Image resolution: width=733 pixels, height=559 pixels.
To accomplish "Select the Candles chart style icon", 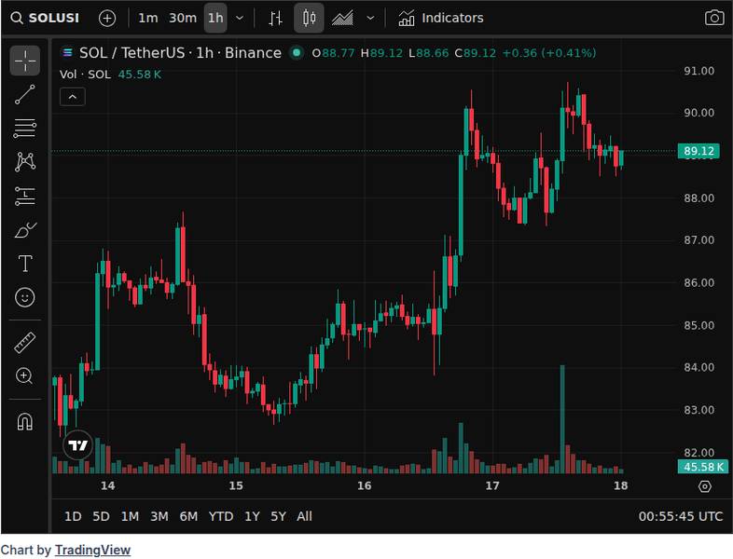I will 309,19.
